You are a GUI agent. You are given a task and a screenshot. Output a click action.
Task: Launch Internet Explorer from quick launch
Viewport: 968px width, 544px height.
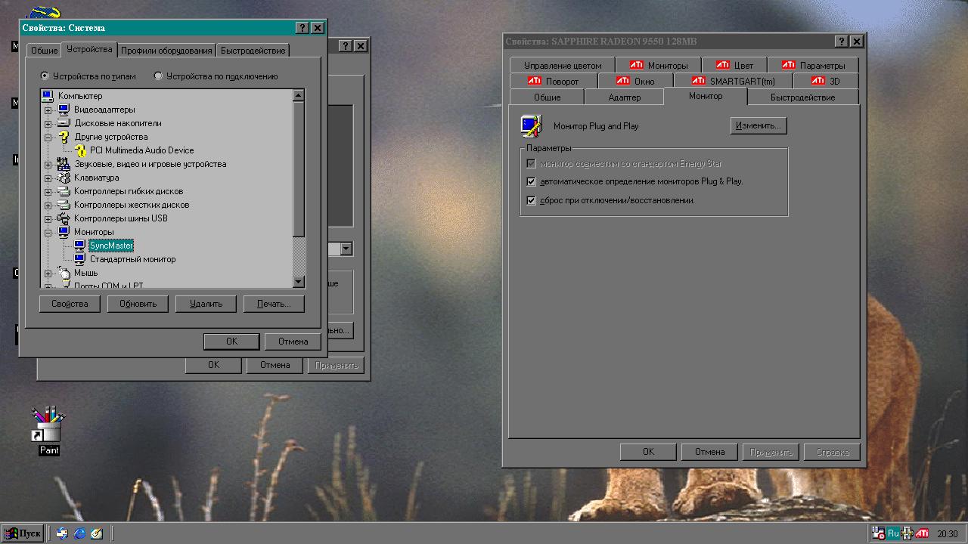pyautogui.click(x=79, y=533)
